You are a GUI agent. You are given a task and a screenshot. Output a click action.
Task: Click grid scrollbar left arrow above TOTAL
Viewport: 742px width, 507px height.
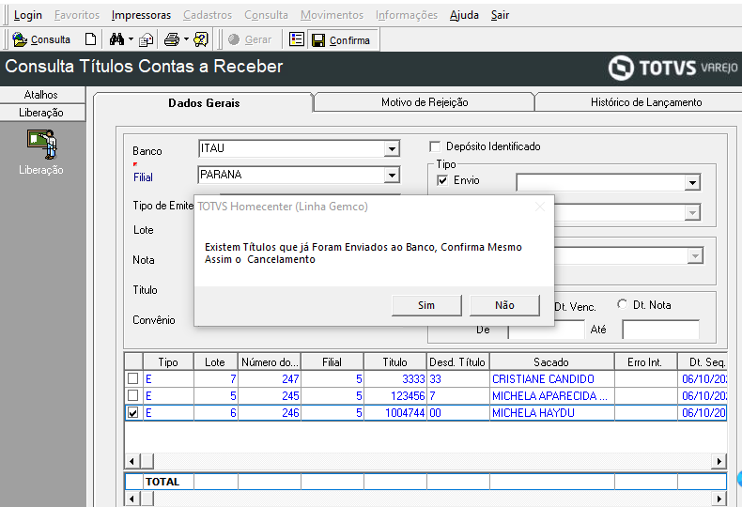tap(131, 461)
